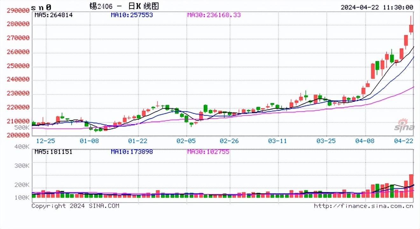420x229 pixels.
Task: Click the 12-25 date axis marker
Action: point(45,140)
